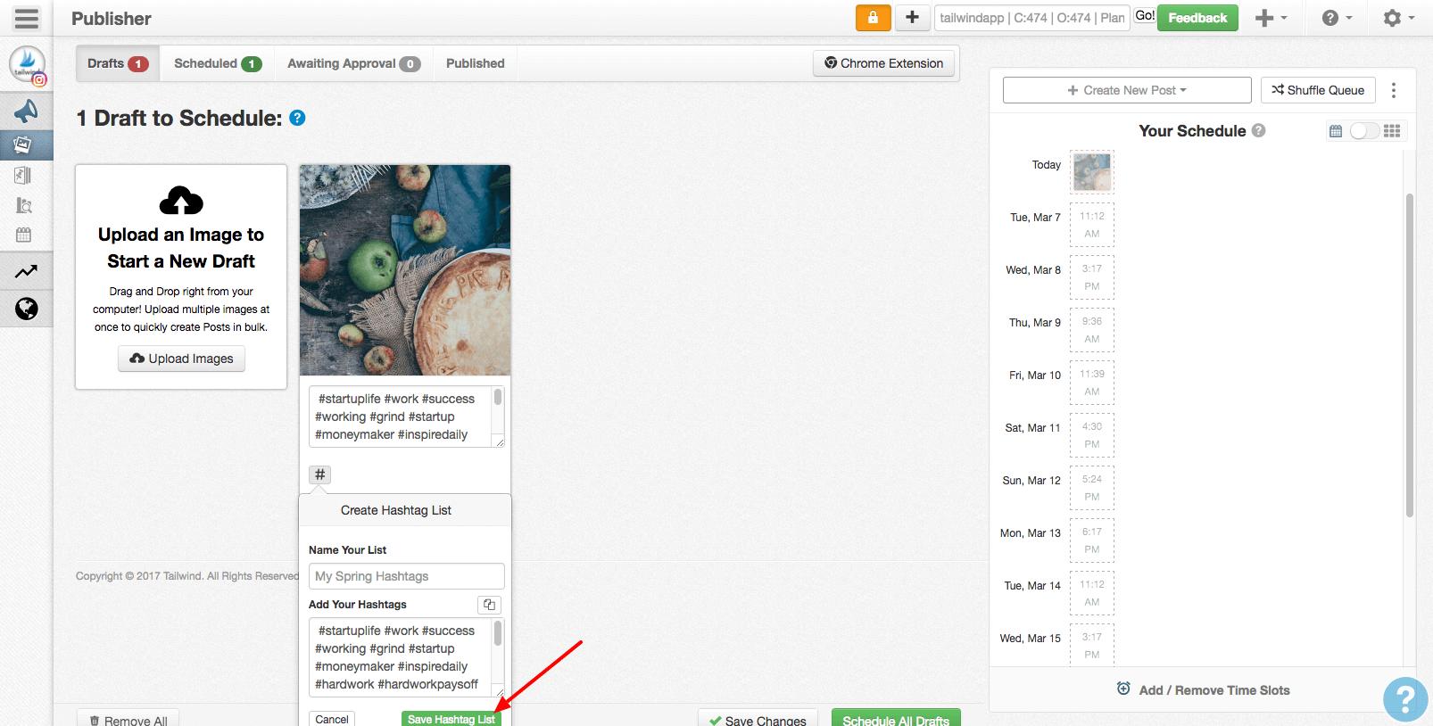
Task: Click the Name Your List field
Action: (407, 576)
